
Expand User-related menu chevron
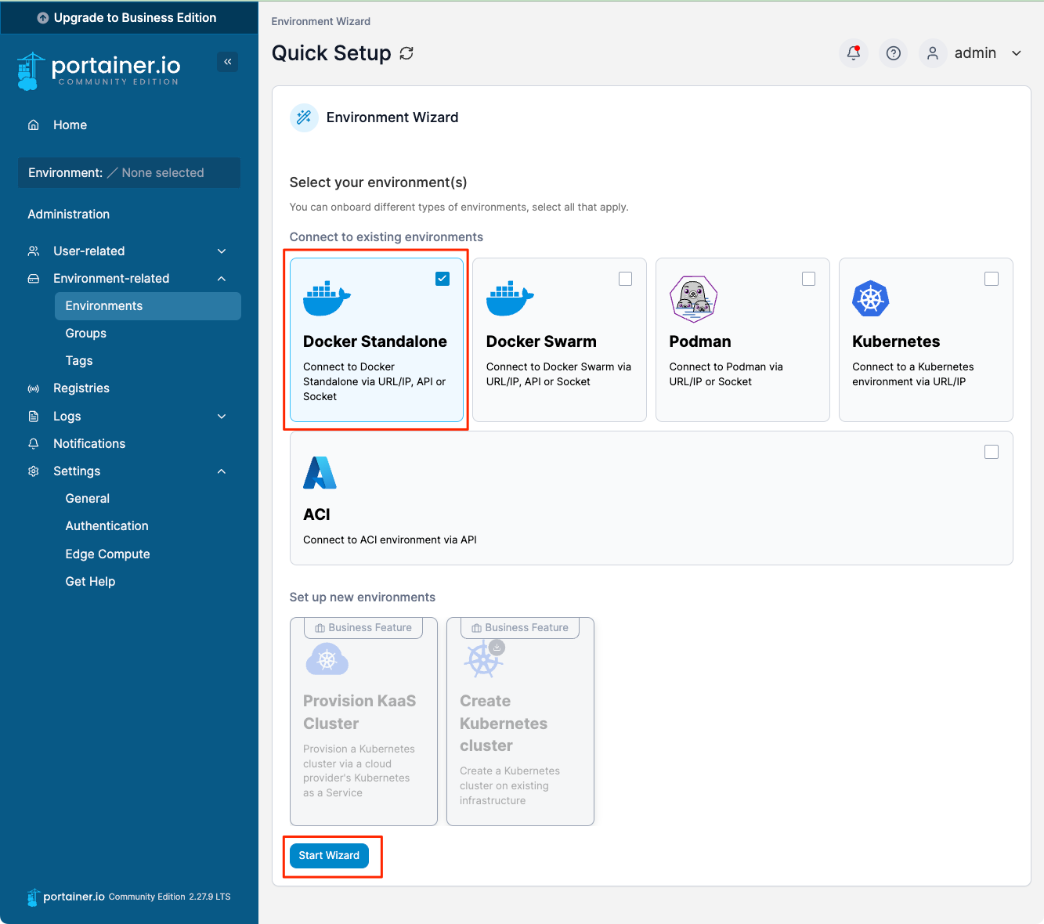(222, 251)
